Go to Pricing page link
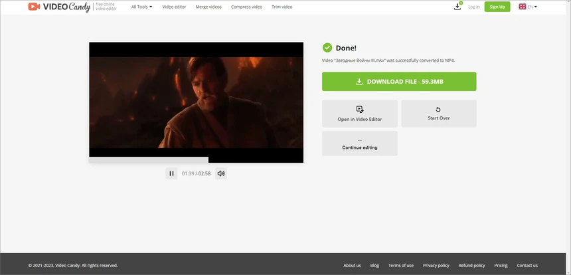Screen dimensions: 571x275 [501, 266]
